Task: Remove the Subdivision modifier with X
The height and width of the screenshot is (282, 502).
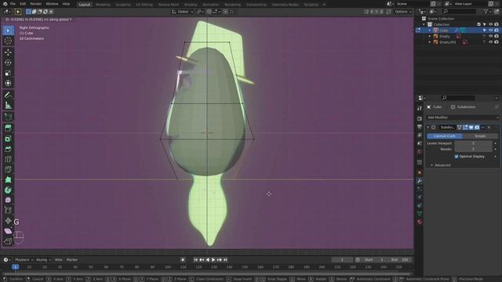Action: (489, 127)
